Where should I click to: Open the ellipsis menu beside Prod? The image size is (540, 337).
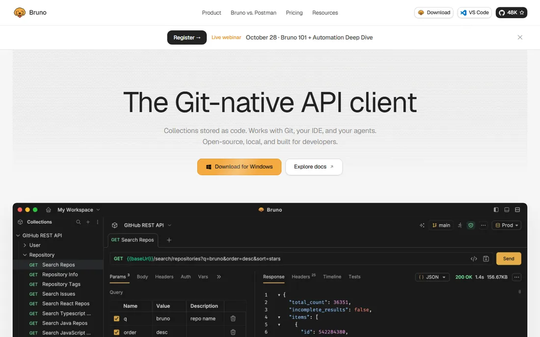(x=483, y=225)
